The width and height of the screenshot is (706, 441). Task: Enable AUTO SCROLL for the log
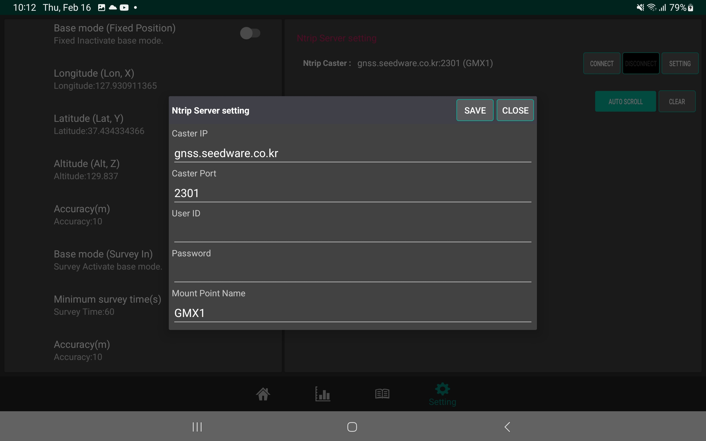tap(625, 101)
